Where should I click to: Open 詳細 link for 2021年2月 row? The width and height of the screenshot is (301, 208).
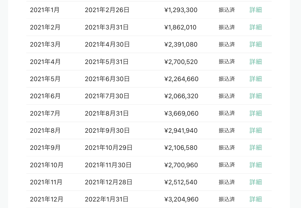coord(256,27)
